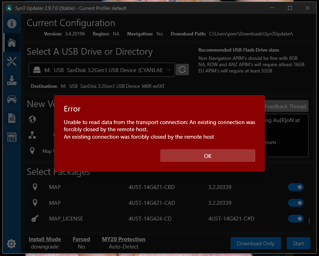Toggle the MAP 4U5T-14G421-CAD package

click(x=296, y=203)
